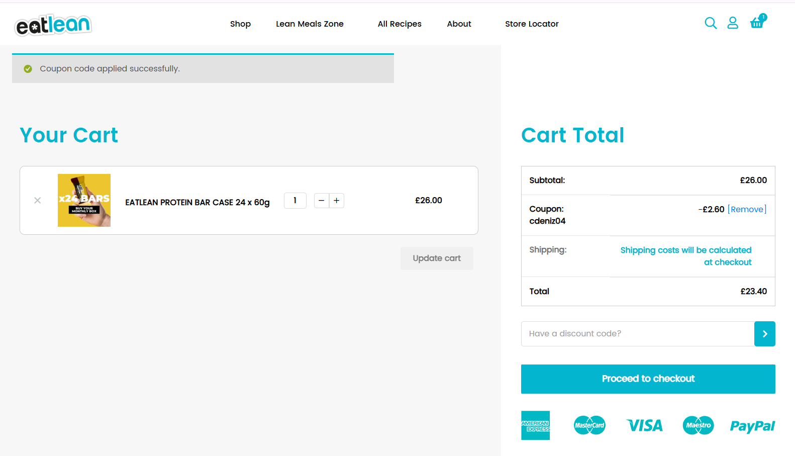Open the Shop menu

click(x=240, y=24)
